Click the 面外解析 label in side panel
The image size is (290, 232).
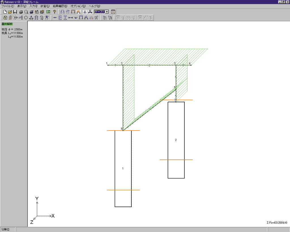click(7, 24)
